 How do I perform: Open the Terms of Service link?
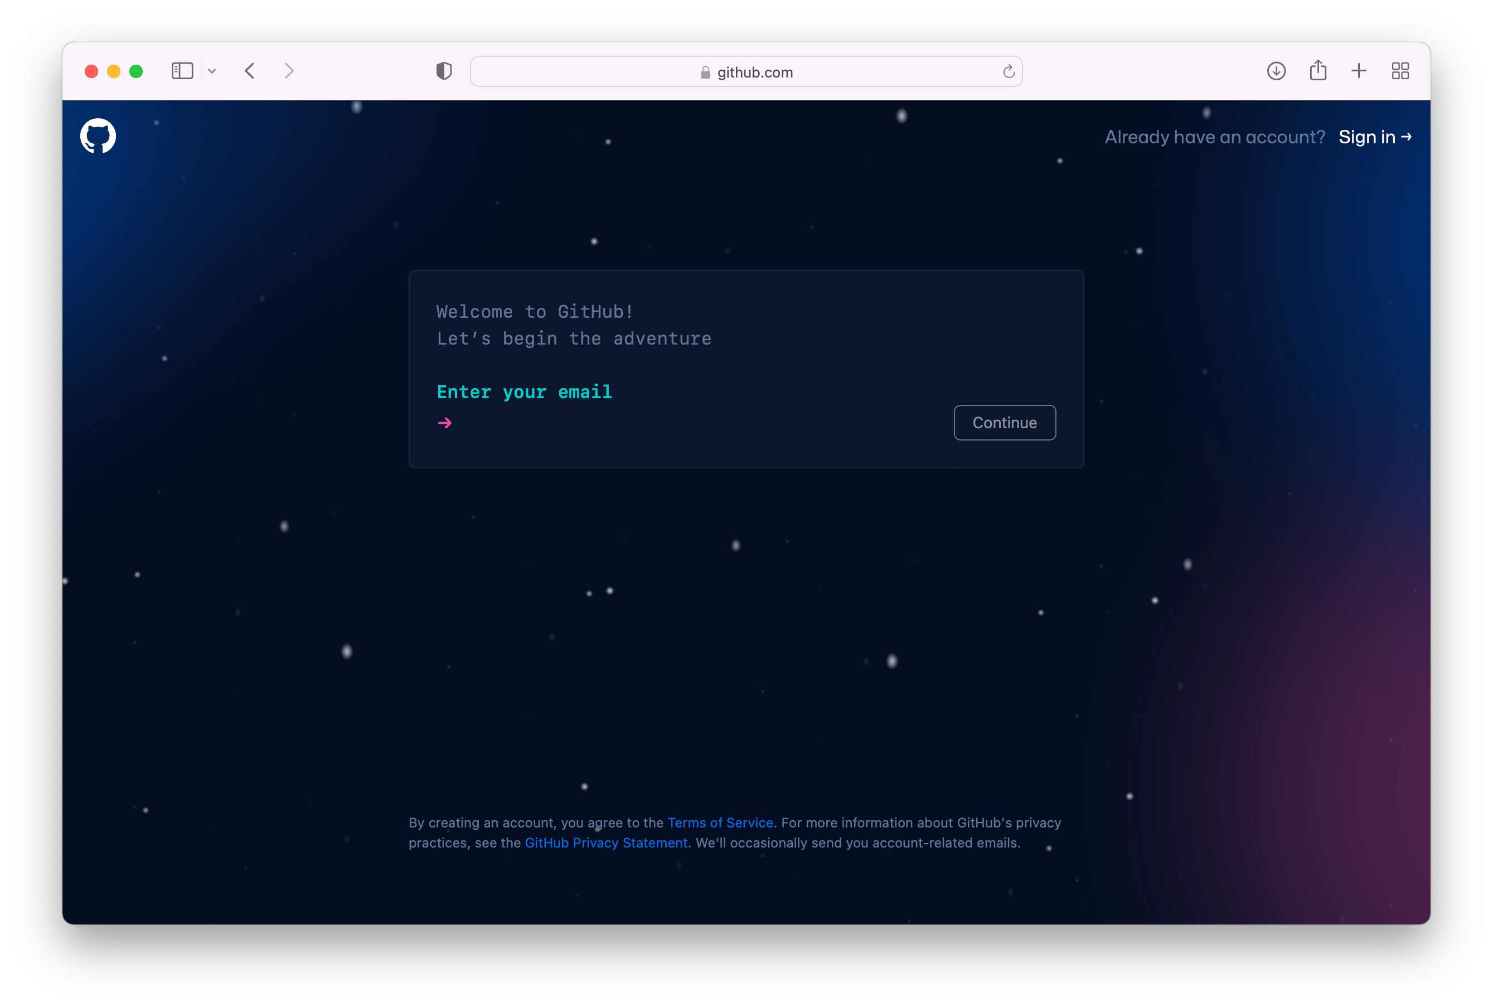pyautogui.click(x=720, y=822)
